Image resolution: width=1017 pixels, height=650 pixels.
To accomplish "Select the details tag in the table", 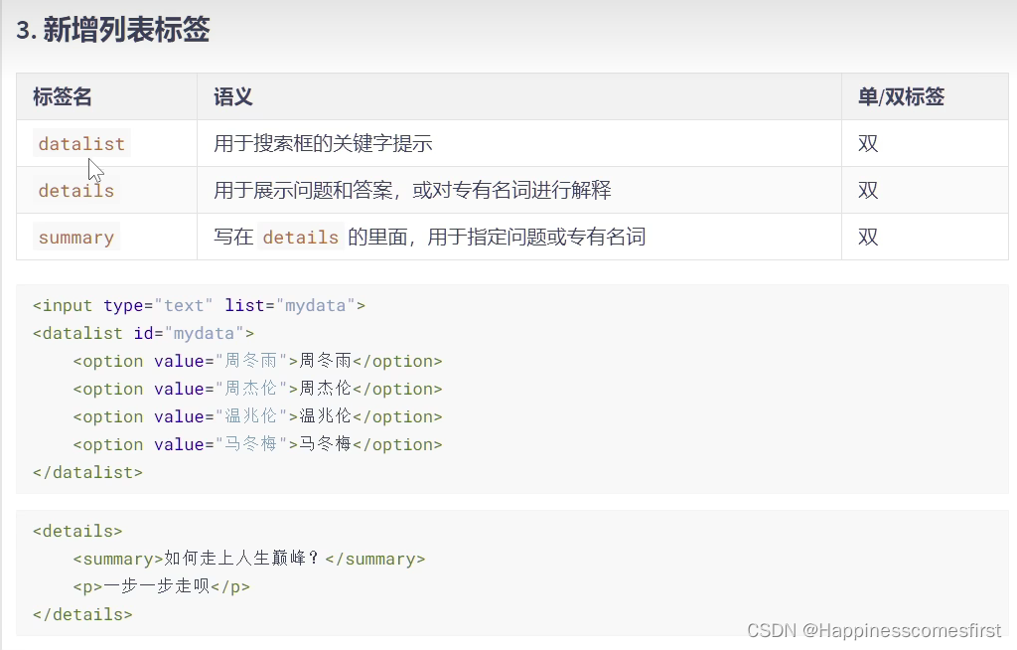I will click(75, 190).
